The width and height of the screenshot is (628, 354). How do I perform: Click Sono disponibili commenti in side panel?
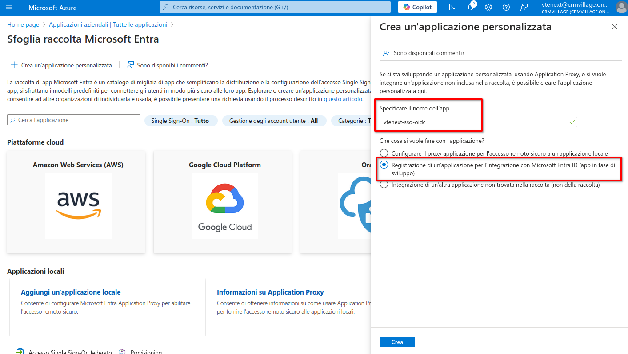coord(424,53)
